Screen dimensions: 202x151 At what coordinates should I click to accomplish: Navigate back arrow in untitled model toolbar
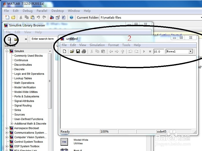111,52
